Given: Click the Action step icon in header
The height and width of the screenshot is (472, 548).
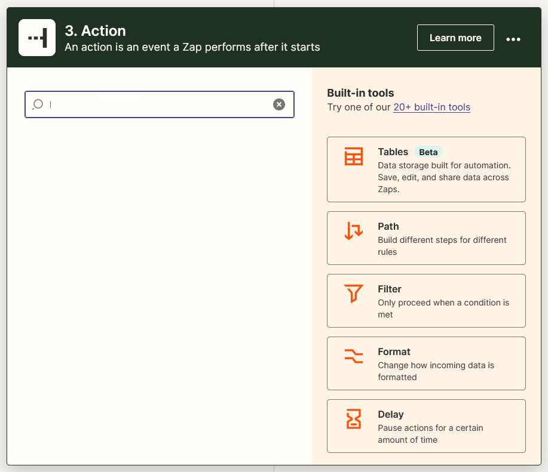Looking at the screenshot, I should click(x=37, y=38).
